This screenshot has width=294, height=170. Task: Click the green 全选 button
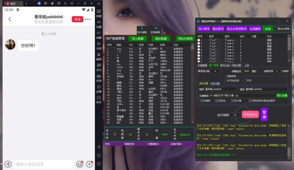click(x=268, y=29)
